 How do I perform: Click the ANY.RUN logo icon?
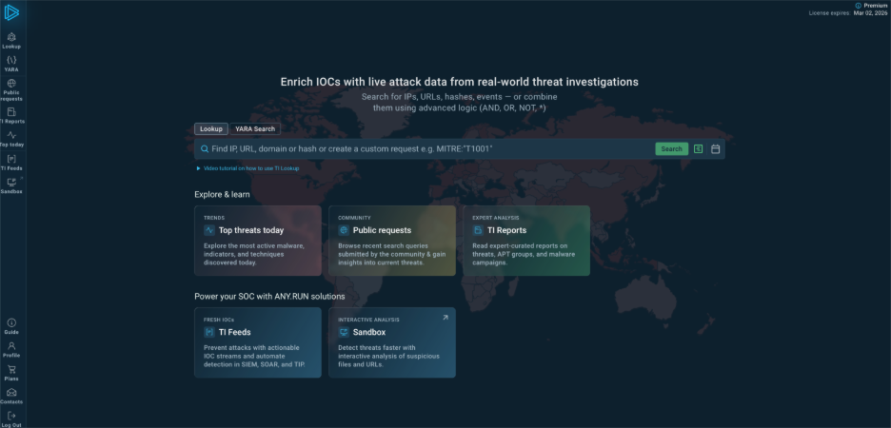click(x=11, y=12)
